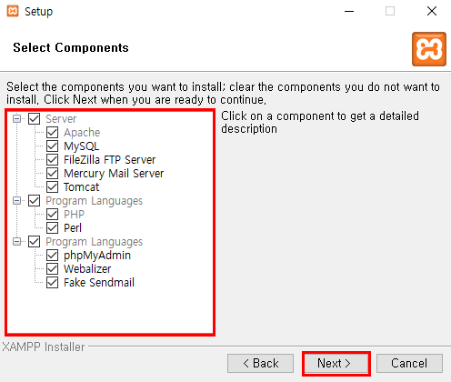Toggle the phpMyAdmin checkbox

click(52, 255)
